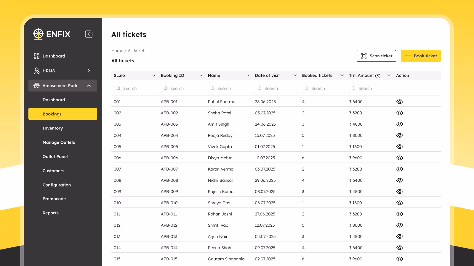Screen dimensions: 474x266
Task: Go to Manage Outlets
Action: click(x=59, y=142)
